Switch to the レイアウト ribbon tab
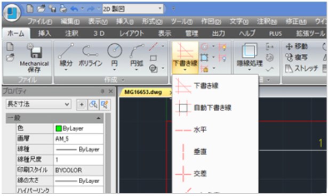The width and height of the screenshot is (329, 196). coord(132,34)
